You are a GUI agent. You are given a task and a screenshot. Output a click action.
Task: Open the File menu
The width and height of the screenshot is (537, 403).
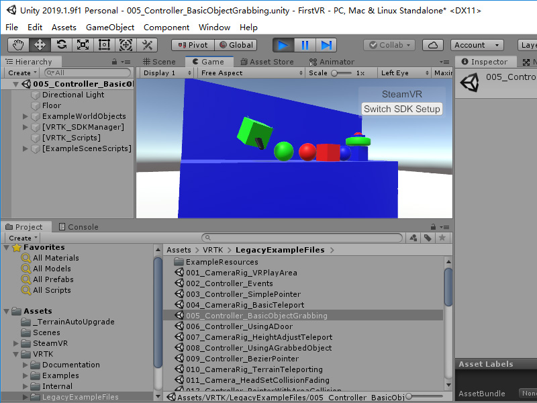(x=11, y=27)
